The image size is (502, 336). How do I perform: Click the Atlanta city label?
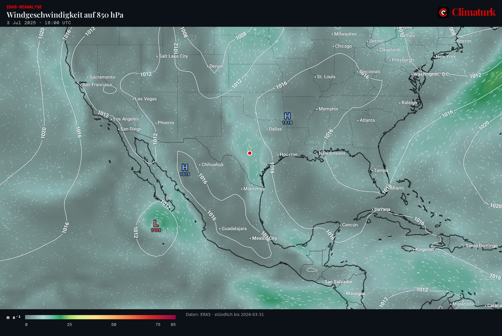pyautogui.click(x=367, y=120)
